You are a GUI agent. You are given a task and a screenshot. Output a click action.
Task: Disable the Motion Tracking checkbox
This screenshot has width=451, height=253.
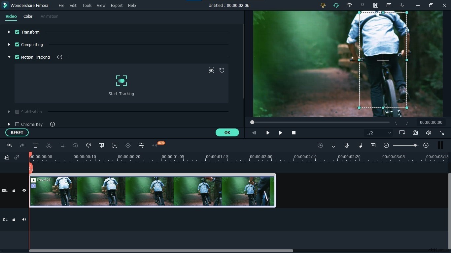point(17,57)
